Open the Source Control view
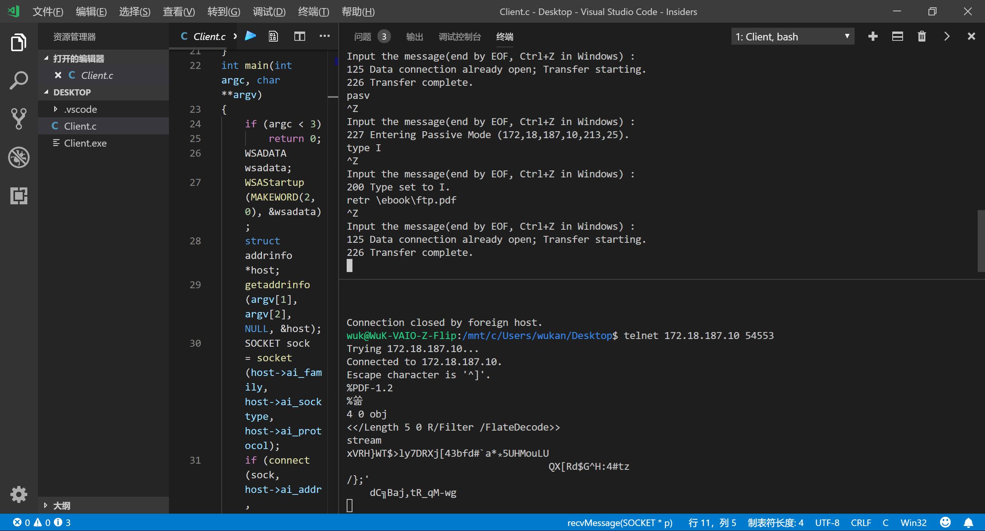Screen dimensions: 985x531 [x=18, y=119]
